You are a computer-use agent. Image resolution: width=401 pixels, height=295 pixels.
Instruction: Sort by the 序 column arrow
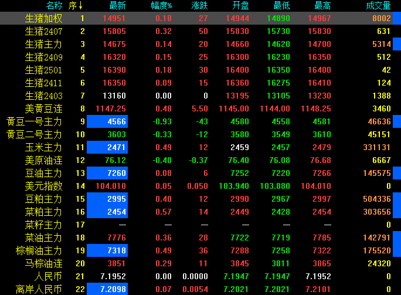point(80,5)
